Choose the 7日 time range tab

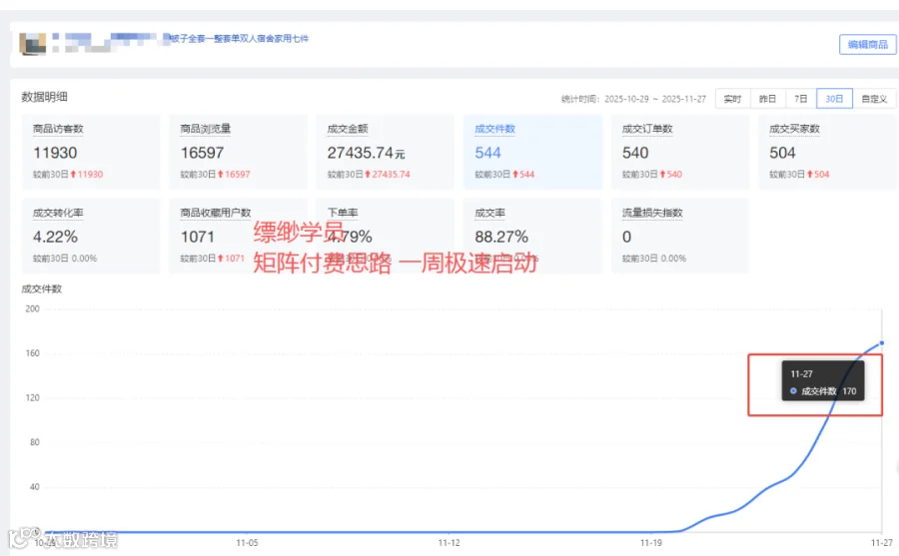[x=801, y=99]
